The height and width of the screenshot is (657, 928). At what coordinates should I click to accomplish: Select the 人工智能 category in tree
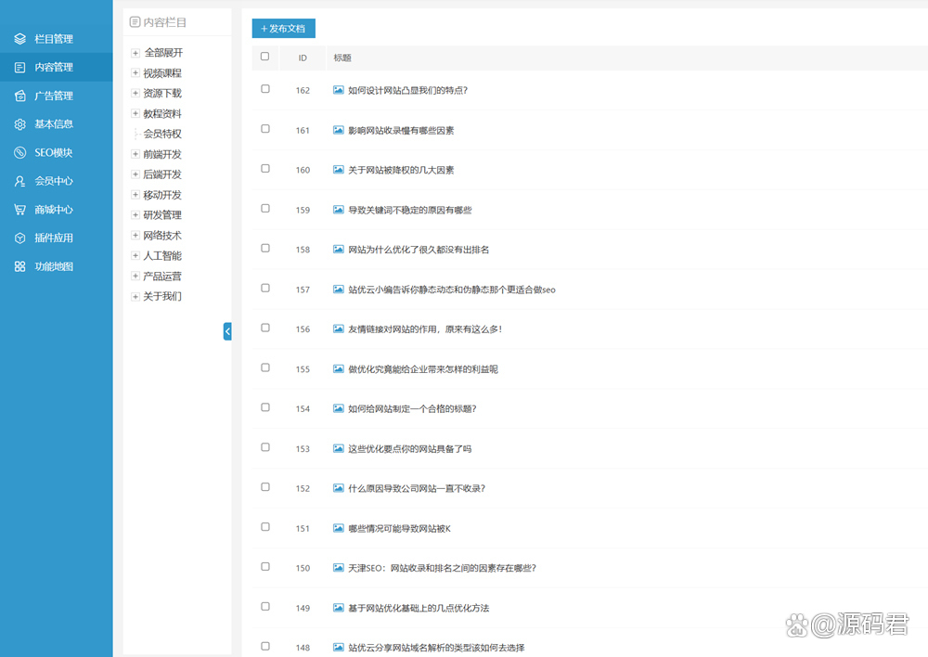tap(162, 256)
